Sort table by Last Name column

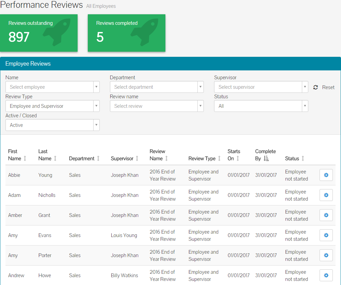pos(55,158)
